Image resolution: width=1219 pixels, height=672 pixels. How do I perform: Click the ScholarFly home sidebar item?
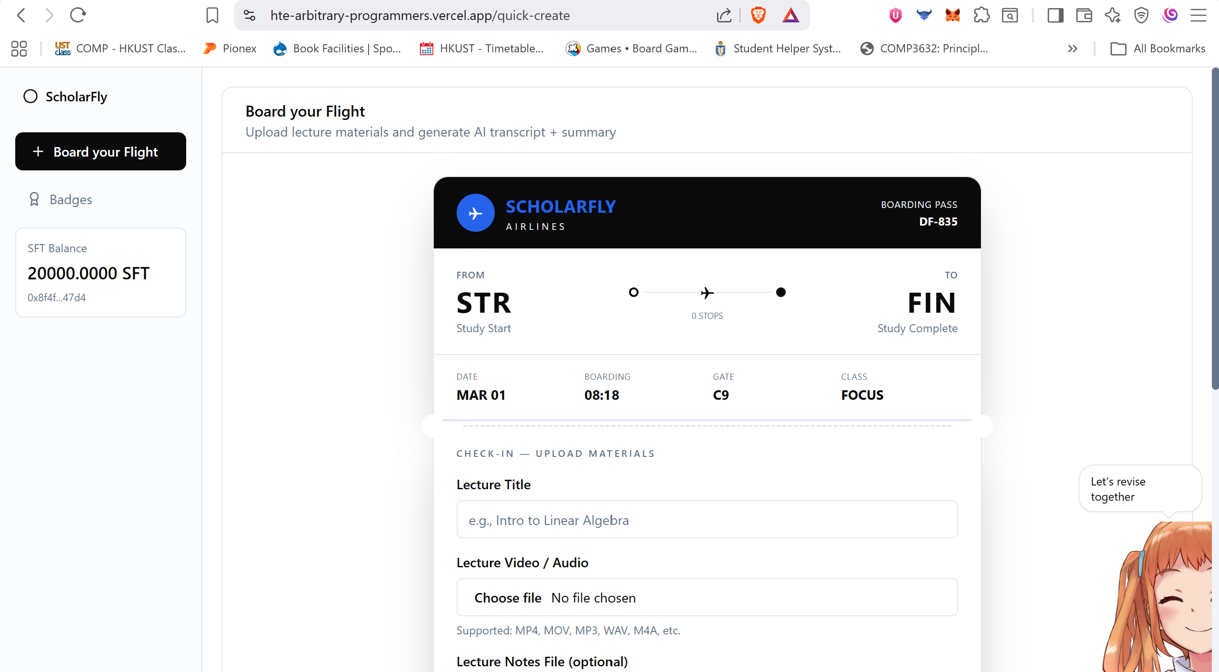pos(76,97)
